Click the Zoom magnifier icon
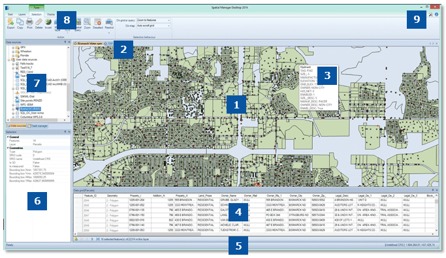Viewport: 446px width, 258px height. coord(87,22)
